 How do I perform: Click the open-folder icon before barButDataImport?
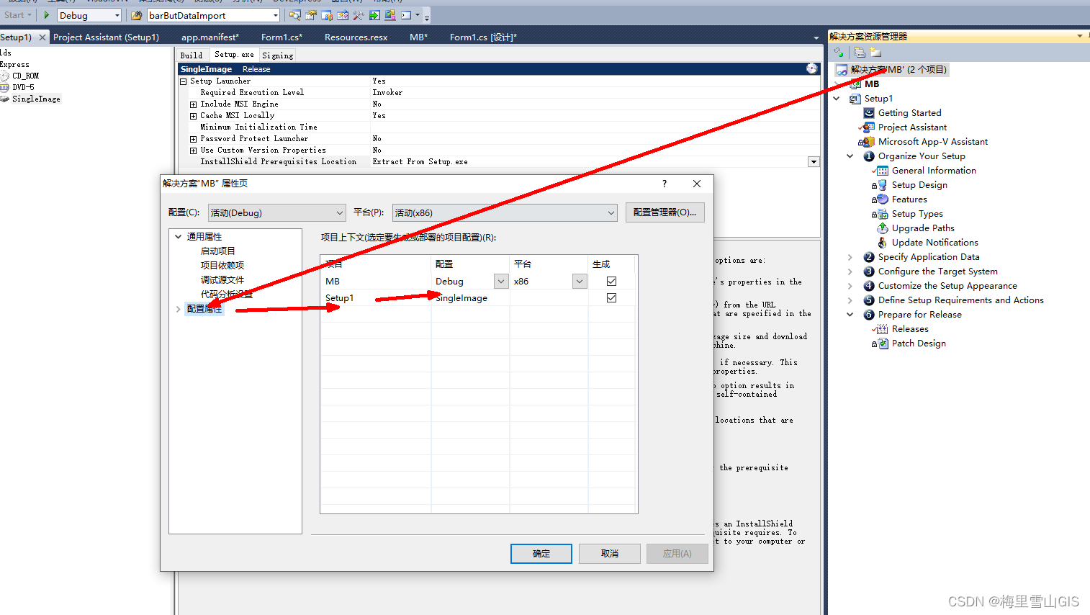point(136,15)
